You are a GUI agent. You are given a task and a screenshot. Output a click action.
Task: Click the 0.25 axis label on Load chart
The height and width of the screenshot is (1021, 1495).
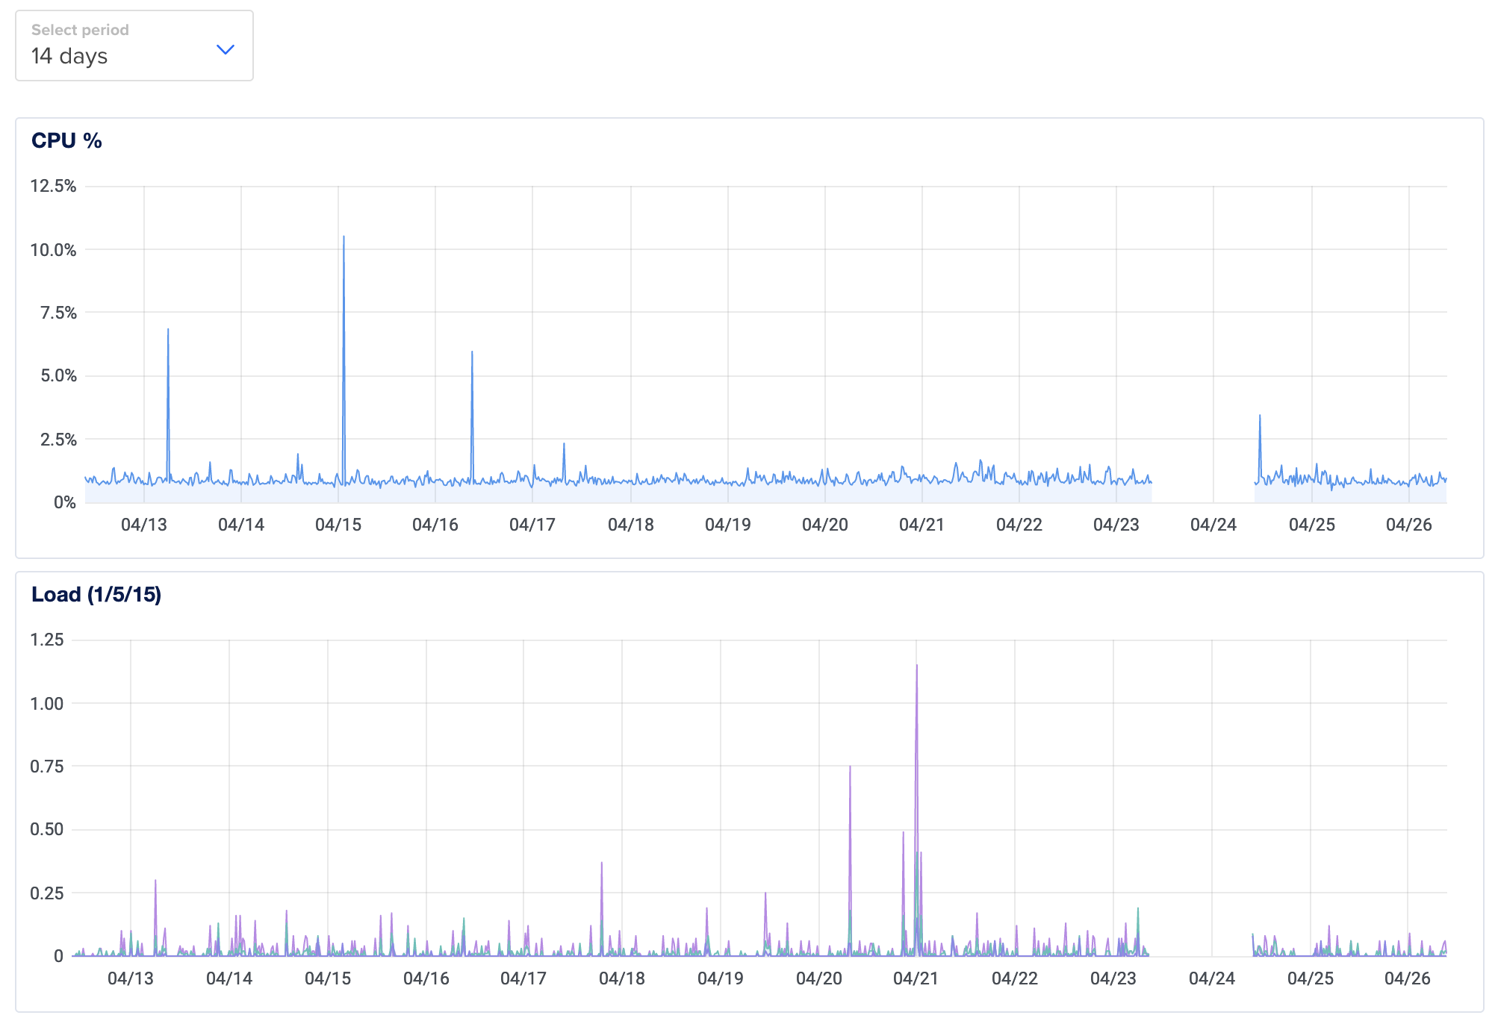click(47, 893)
